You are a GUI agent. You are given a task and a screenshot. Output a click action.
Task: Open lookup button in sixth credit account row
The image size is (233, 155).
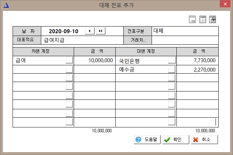tap(172, 104)
